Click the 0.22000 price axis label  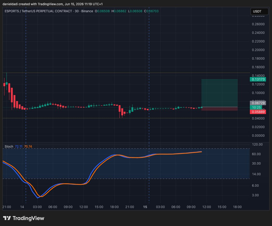[x=258, y=41]
